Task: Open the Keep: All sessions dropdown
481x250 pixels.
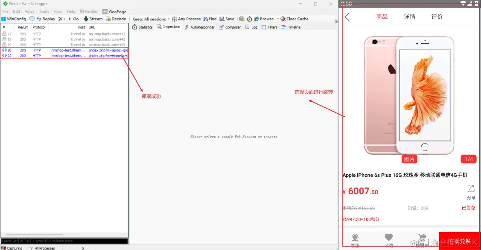Action: click(x=151, y=19)
